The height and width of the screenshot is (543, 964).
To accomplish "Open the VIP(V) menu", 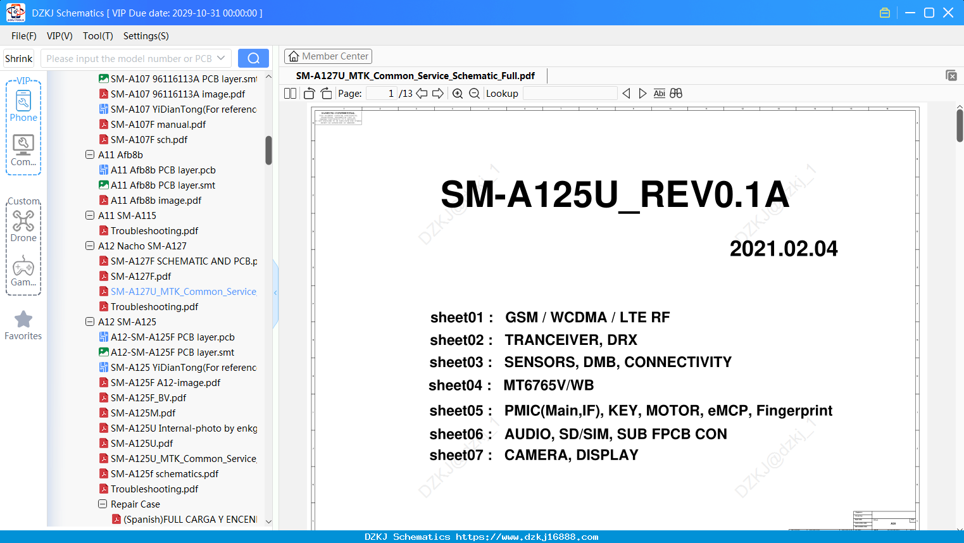I will 59,36.
